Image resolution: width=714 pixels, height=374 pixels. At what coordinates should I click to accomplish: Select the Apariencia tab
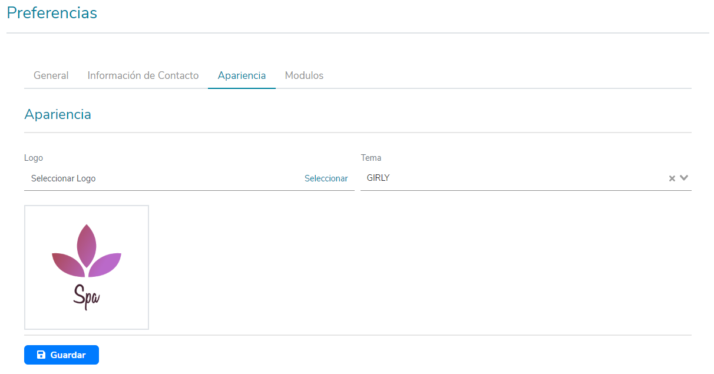[x=242, y=75]
